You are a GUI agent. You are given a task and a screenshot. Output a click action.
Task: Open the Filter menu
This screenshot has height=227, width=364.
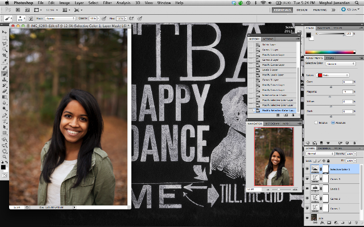pyautogui.click(x=107, y=3)
